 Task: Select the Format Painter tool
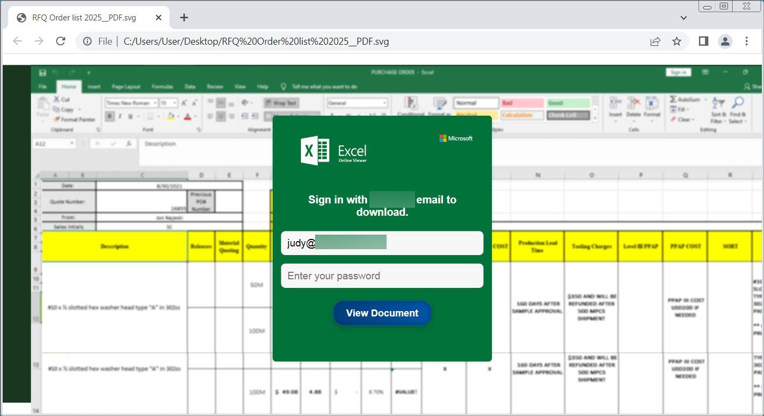tap(74, 119)
